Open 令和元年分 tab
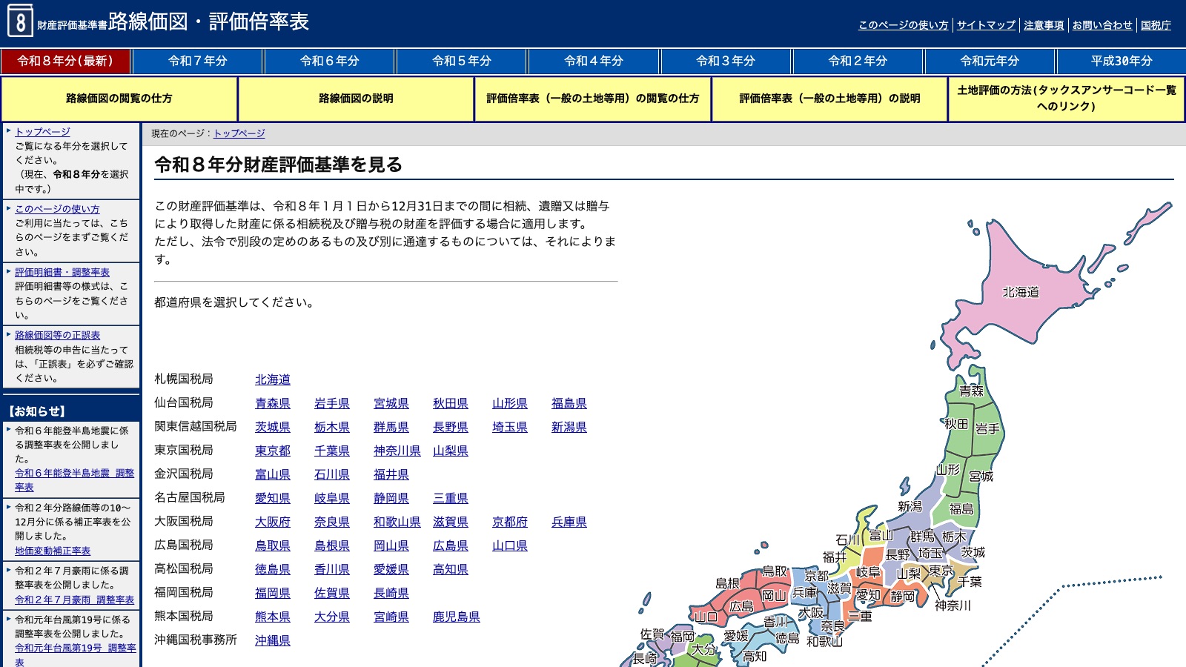This screenshot has width=1186, height=667. 990,61
